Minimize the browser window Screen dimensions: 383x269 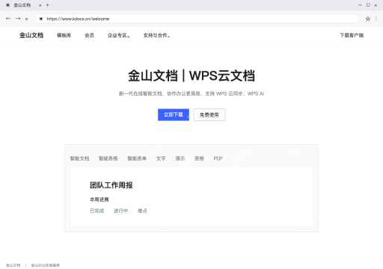[x=360, y=5]
